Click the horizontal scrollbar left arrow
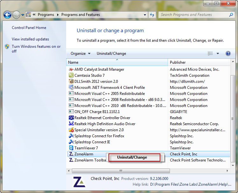This screenshot has height=193, width=238. [x=69, y=171]
